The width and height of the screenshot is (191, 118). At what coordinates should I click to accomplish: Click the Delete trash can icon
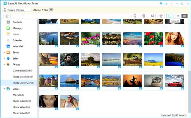pyautogui.click(x=161, y=16)
